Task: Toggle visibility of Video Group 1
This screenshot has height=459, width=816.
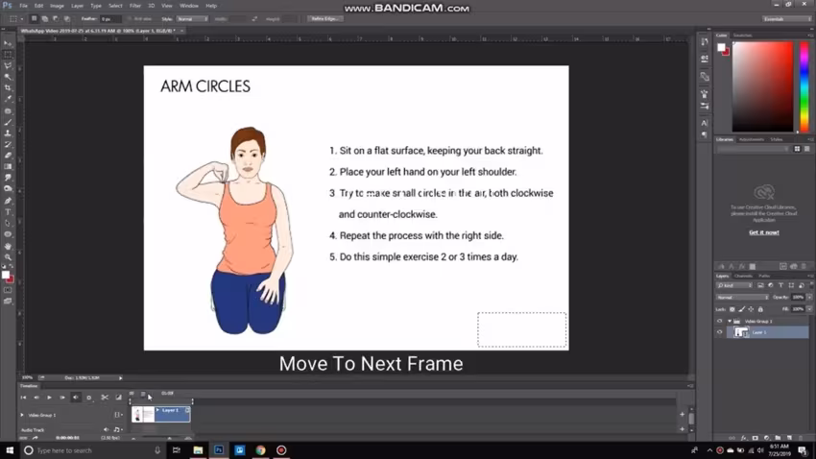Action: pyautogui.click(x=720, y=321)
